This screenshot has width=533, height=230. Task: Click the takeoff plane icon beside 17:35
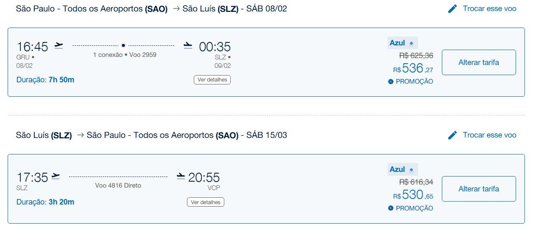[x=56, y=175]
